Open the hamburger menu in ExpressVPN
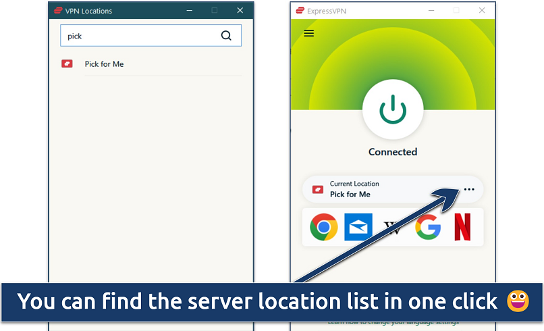 (308, 33)
